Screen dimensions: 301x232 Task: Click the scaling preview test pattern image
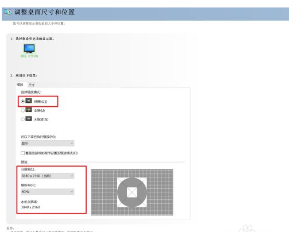[132, 192]
